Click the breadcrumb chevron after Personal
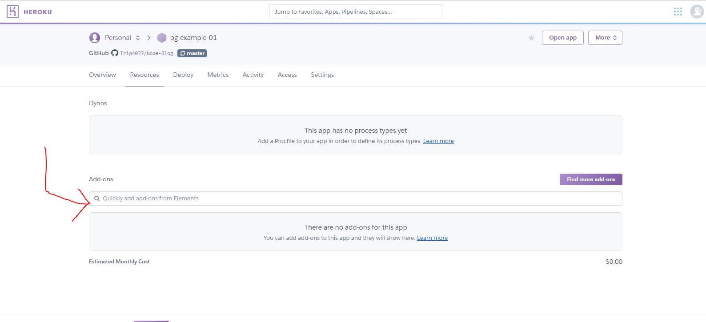The image size is (706, 322). [x=148, y=38]
